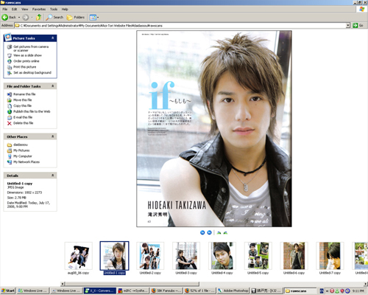Open the Tools menu
The width and height of the screenshot is (368, 295).
tap(54, 9)
